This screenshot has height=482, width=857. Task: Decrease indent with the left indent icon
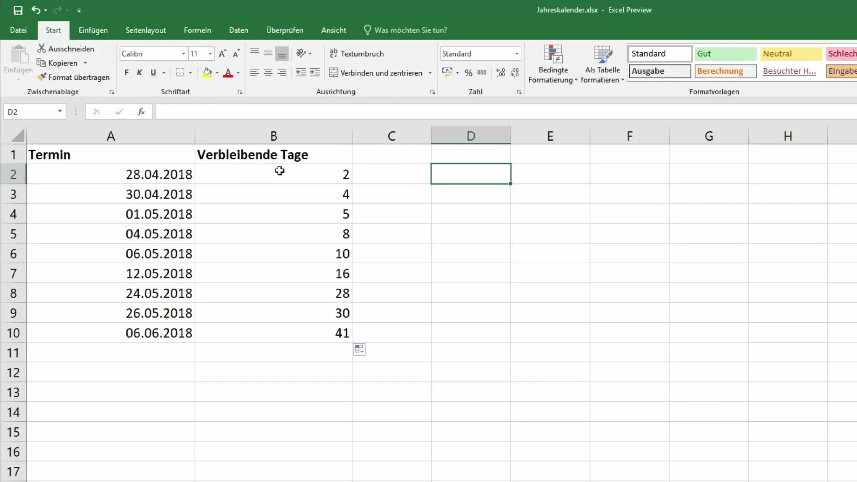(301, 72)
